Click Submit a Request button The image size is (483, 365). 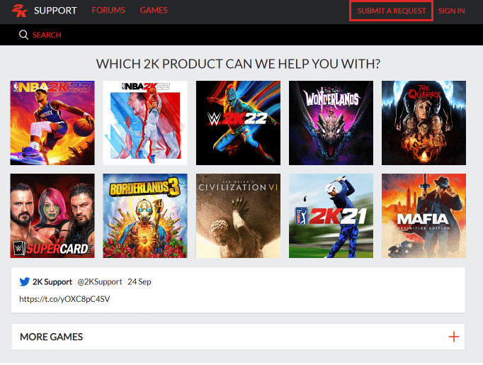click(x=391, y=11)
